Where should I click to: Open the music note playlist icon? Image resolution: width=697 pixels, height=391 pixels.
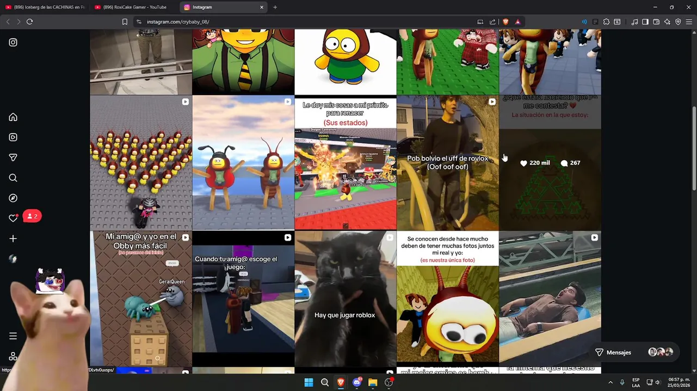[634, 22]
